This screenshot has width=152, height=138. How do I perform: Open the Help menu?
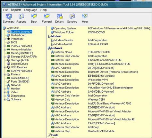point(43,10)
